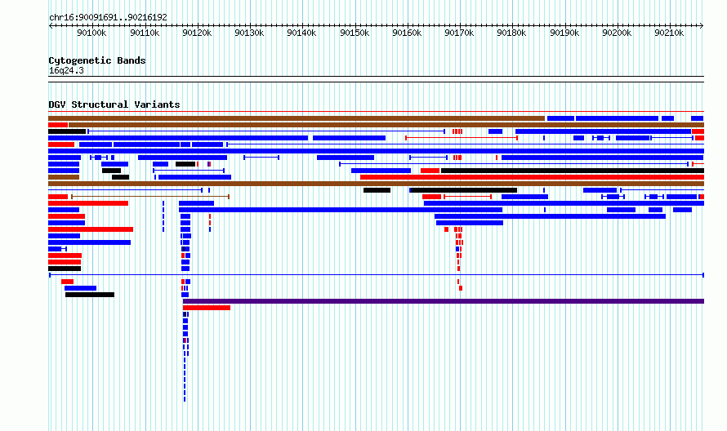This screenshot has height=431, width=727.
Task: Click the 90140k ruler tick label
Action: tap(302, 33)
